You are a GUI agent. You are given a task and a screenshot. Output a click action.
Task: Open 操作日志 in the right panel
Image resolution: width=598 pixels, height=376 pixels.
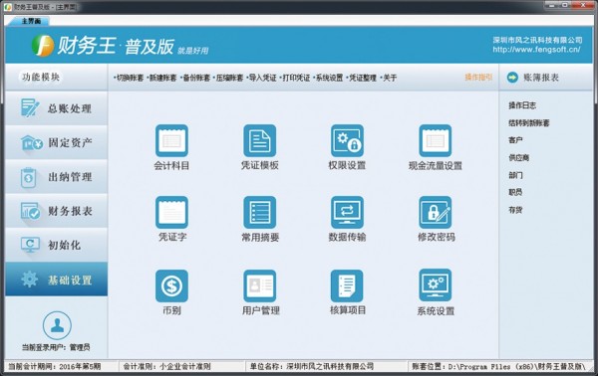[522, 105]
